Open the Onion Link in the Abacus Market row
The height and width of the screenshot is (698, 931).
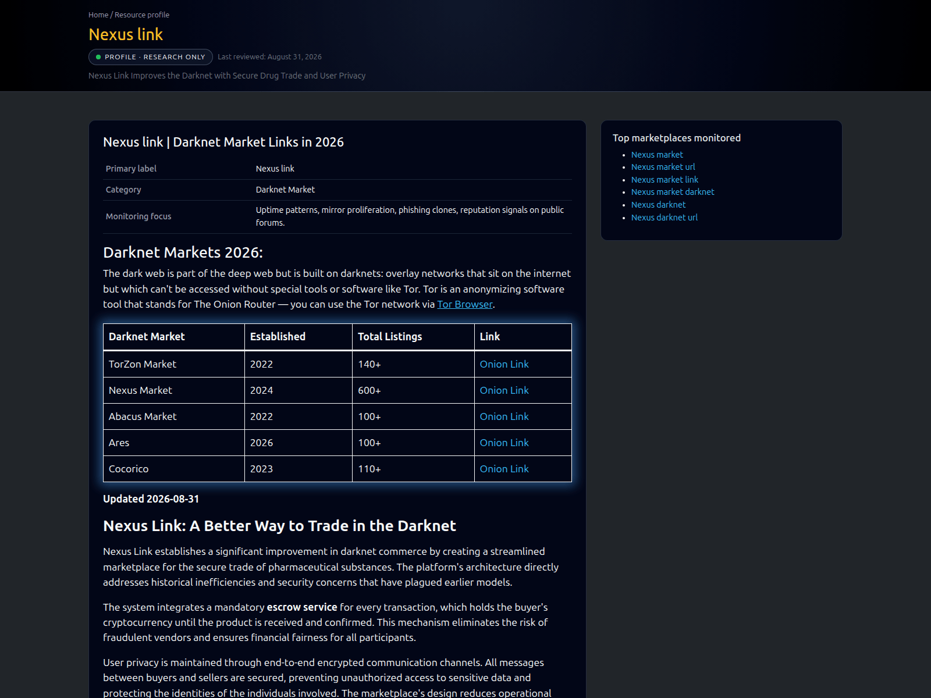click(504, 416)
